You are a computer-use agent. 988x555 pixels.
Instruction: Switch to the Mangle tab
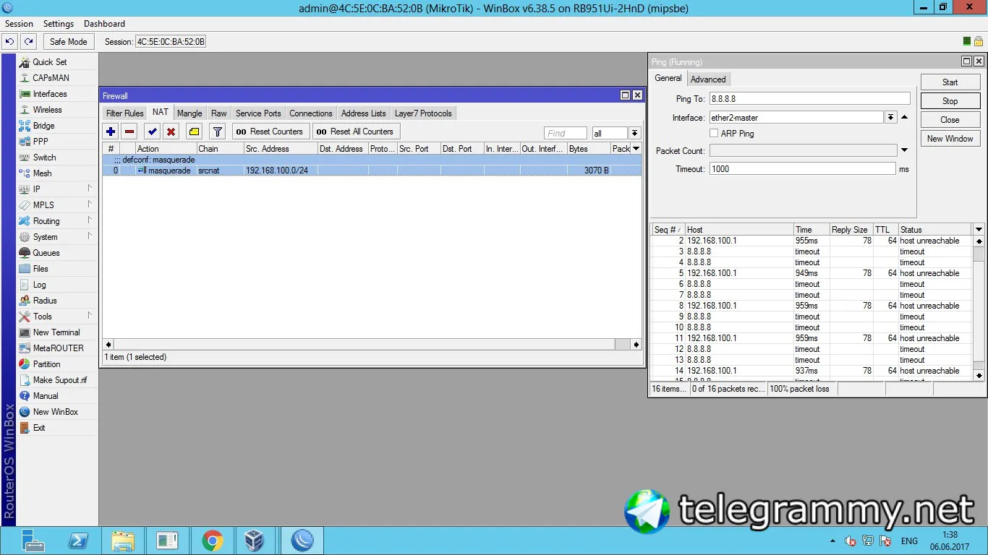tap(189, 113)
